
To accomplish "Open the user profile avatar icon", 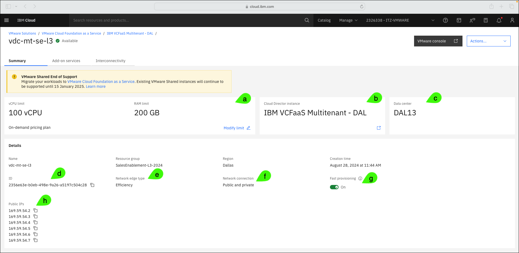I will pos(512,20).
